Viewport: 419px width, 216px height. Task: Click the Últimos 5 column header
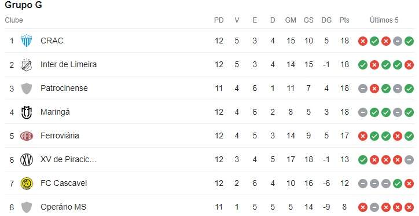point(384,20)
